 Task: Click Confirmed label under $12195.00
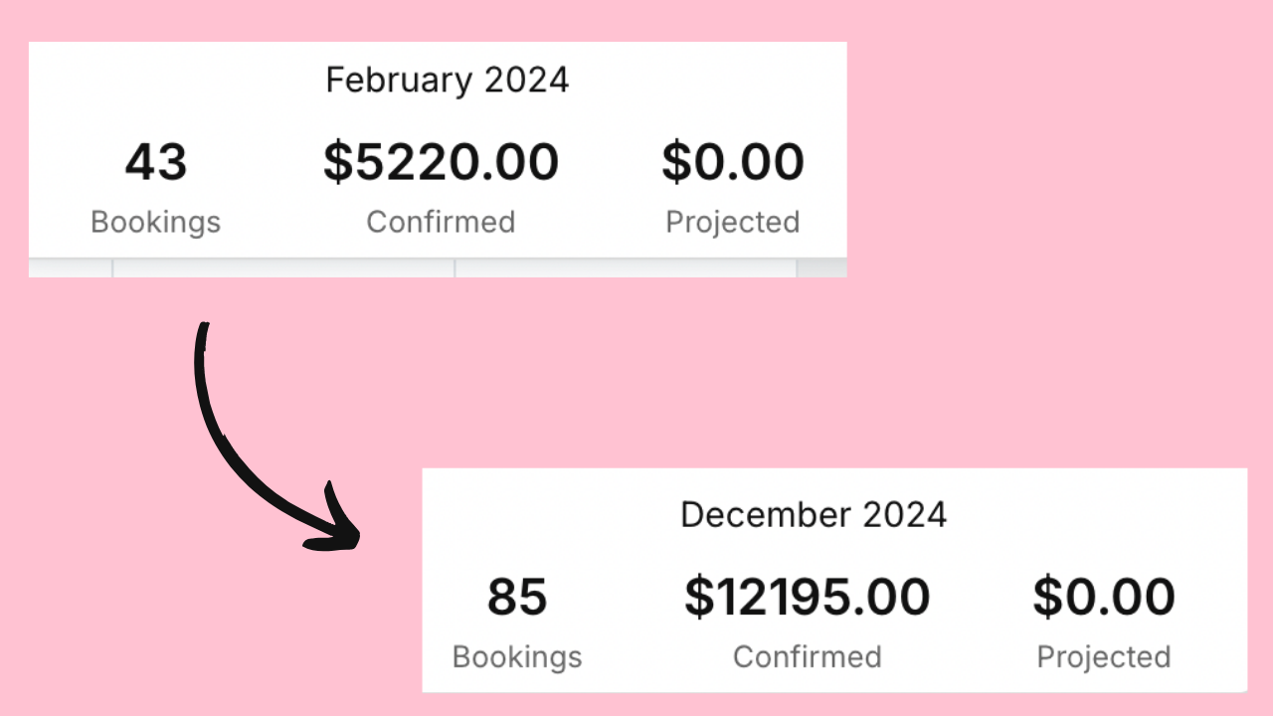[x=807, y=657]
